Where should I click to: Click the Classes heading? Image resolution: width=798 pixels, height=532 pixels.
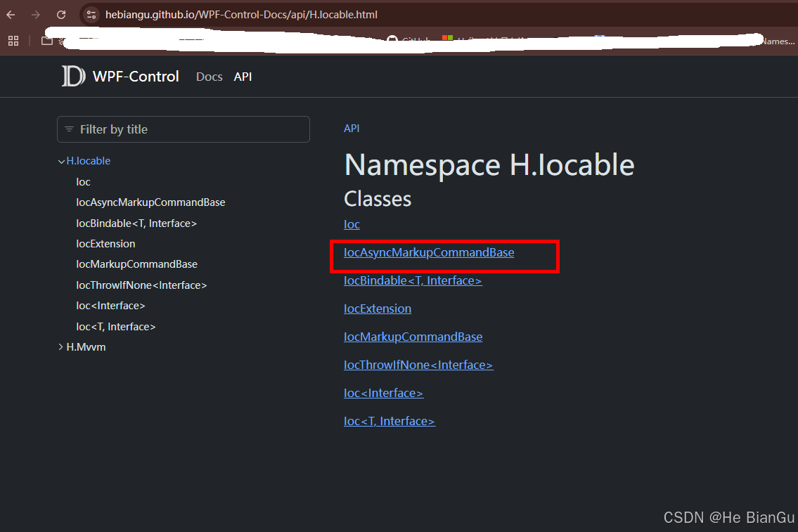pyautogui.click(x=378, y=199)
